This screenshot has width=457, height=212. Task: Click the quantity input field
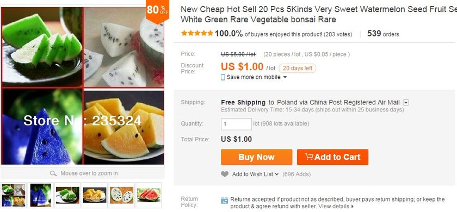tap(236, 124)
